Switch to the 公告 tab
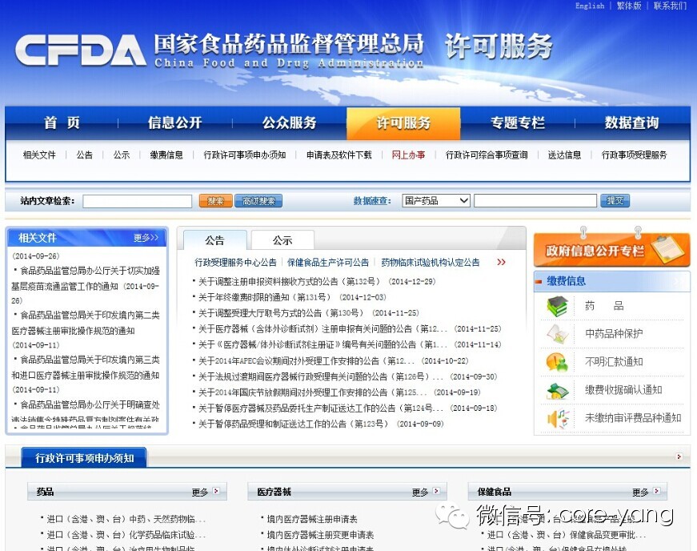Viewport: 697px width, 551px height. pos(214,240)
